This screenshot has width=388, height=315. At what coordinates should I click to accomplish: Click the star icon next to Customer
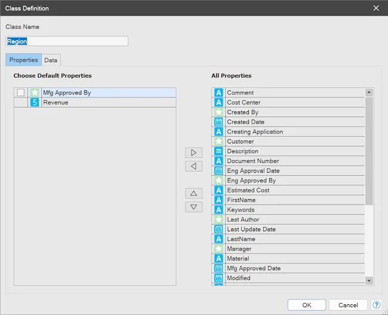tap(218, 141)
